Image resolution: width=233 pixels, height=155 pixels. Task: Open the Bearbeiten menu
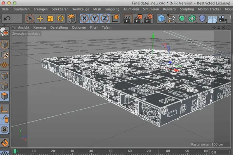coord(21,9)
